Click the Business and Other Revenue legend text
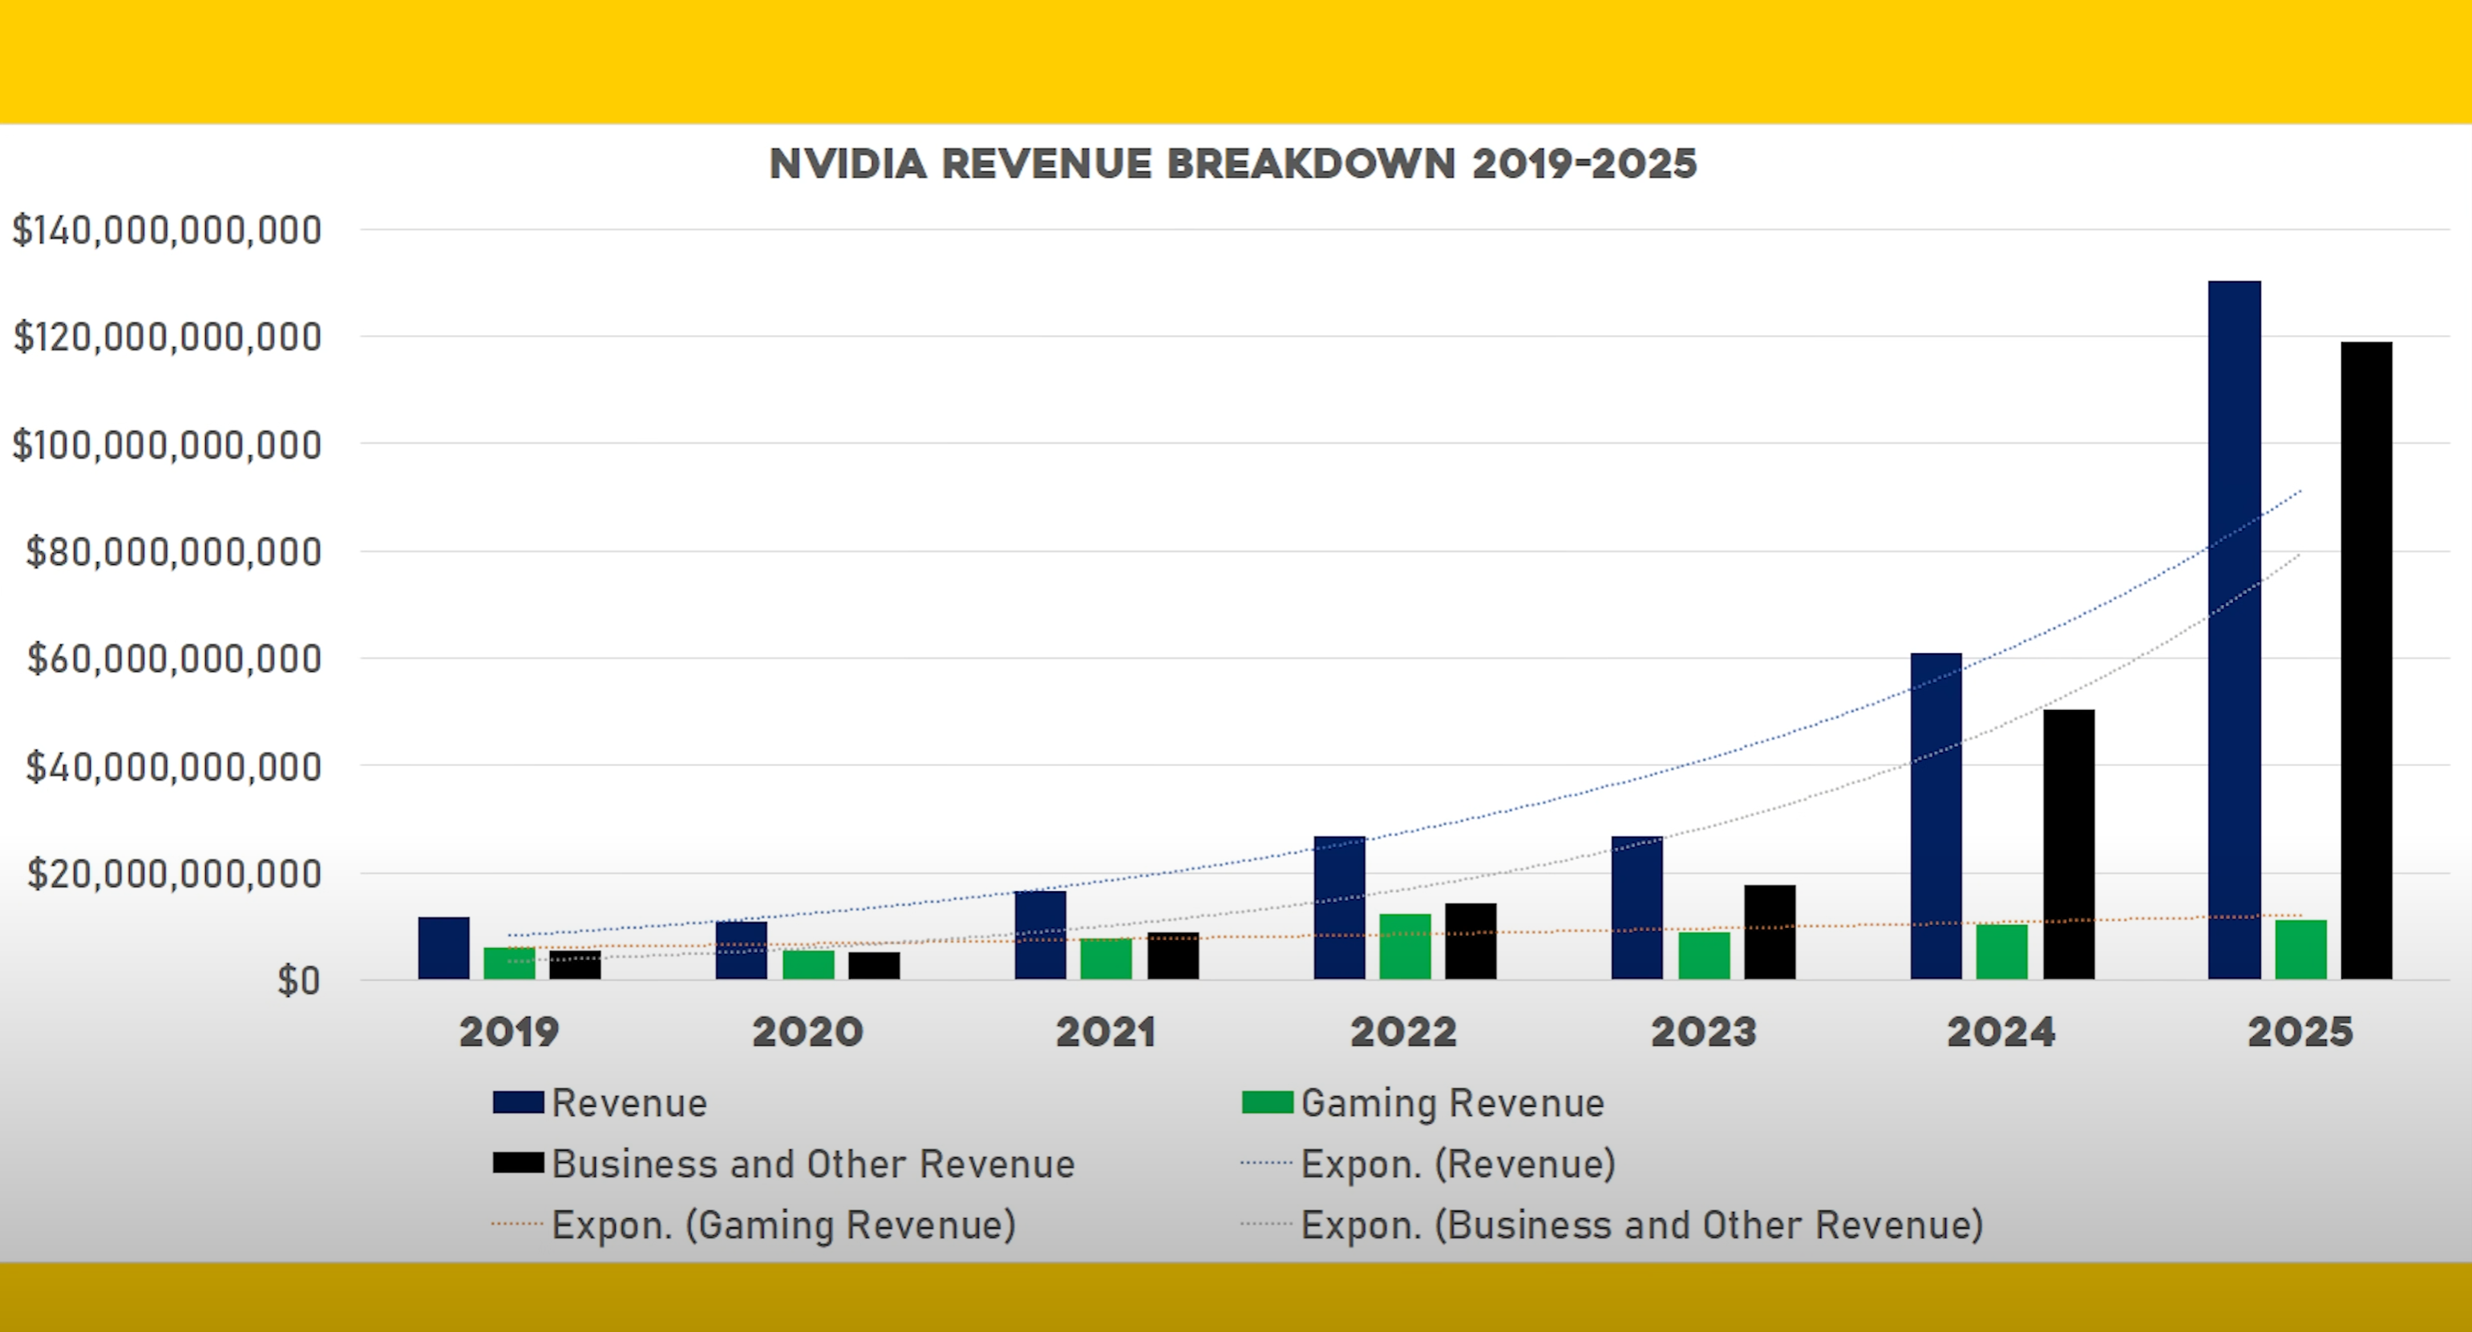The image size is (2472, 1332). click(814, 1164)
